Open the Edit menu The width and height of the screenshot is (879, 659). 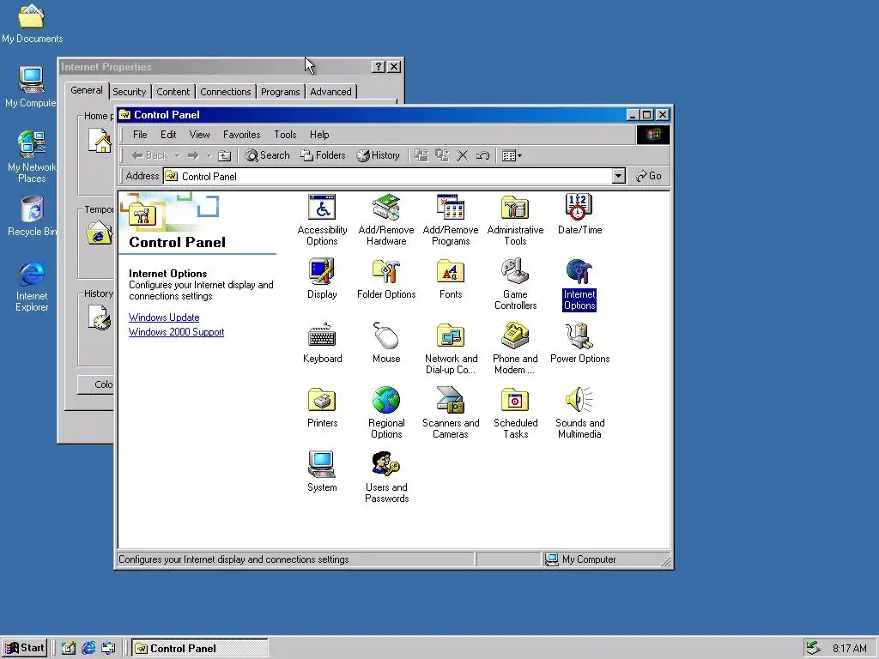pos(168,135)
